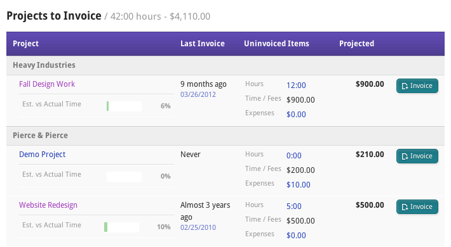Screen dimensions: 451x247
Task: Click the Project column header
Action: (25, 44)
